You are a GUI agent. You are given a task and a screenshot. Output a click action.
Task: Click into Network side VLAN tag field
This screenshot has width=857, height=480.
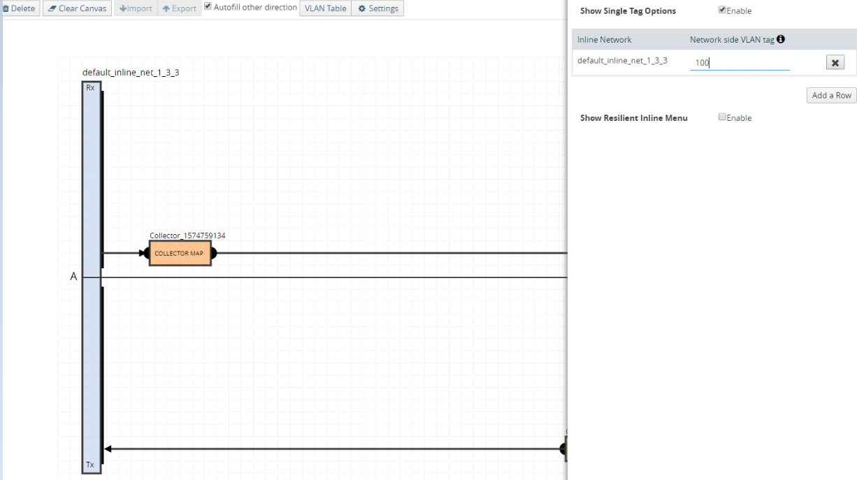pyautogui.click(x=740, y=62)
